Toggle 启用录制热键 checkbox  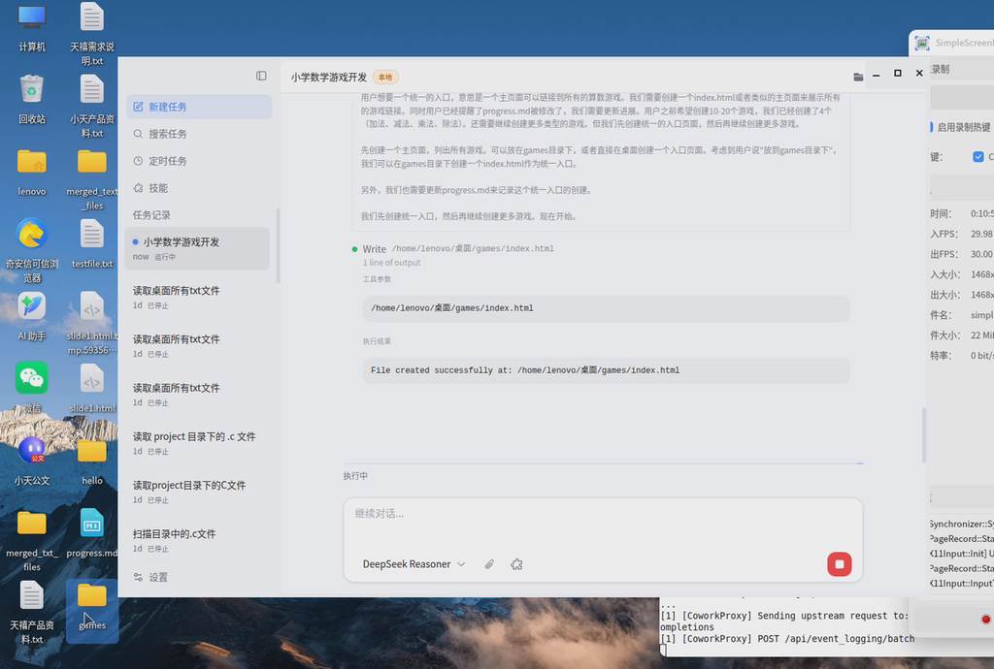click(x=931, y=127)
